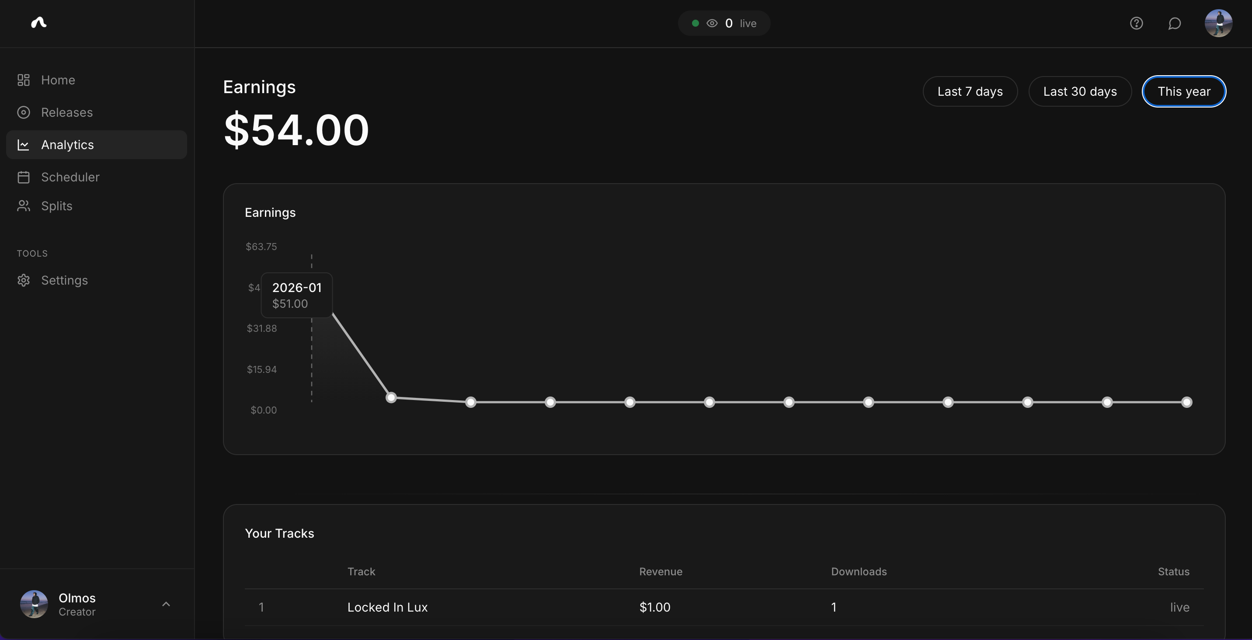Viewport: 1252px width, 640px height.
Task: Open the Locked In Lux track row
Action: [x=387, y=607]
